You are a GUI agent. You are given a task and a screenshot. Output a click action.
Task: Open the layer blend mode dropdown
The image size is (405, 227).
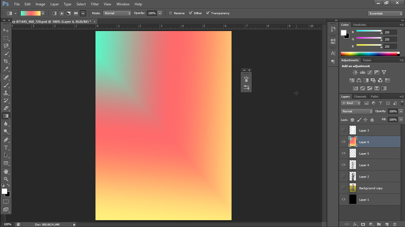click(x=357, y=111)
